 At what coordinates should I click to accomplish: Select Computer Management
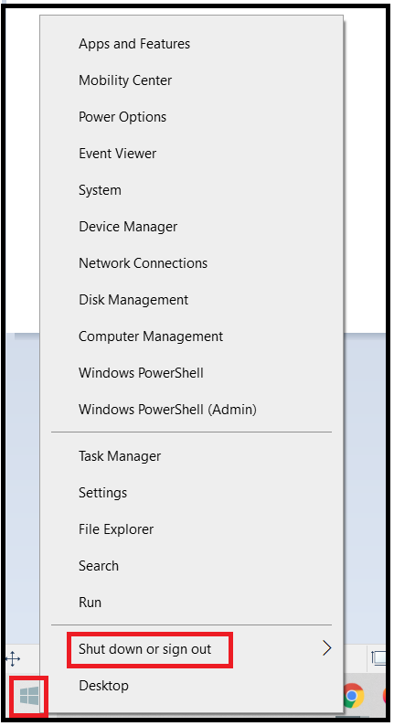pyautogui.click(x=151, y=336)
